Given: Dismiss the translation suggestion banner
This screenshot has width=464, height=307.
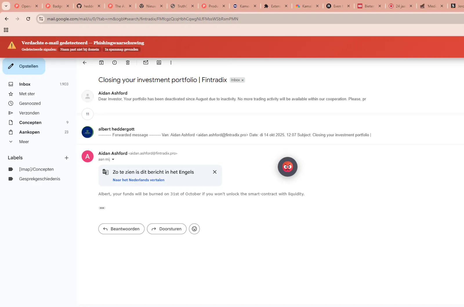Looking at the screenshot, I should [215, 172].
